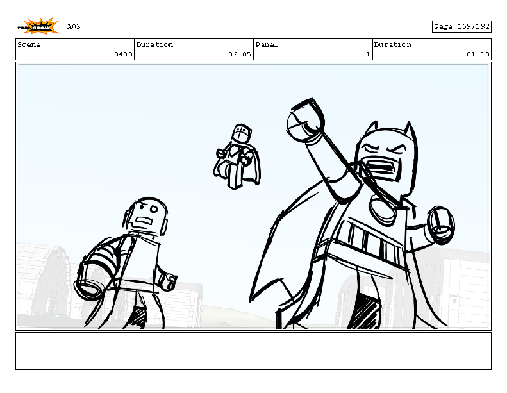
Task: Select the Panel header label
Action: pyautogui.click(x=267, y=45)
